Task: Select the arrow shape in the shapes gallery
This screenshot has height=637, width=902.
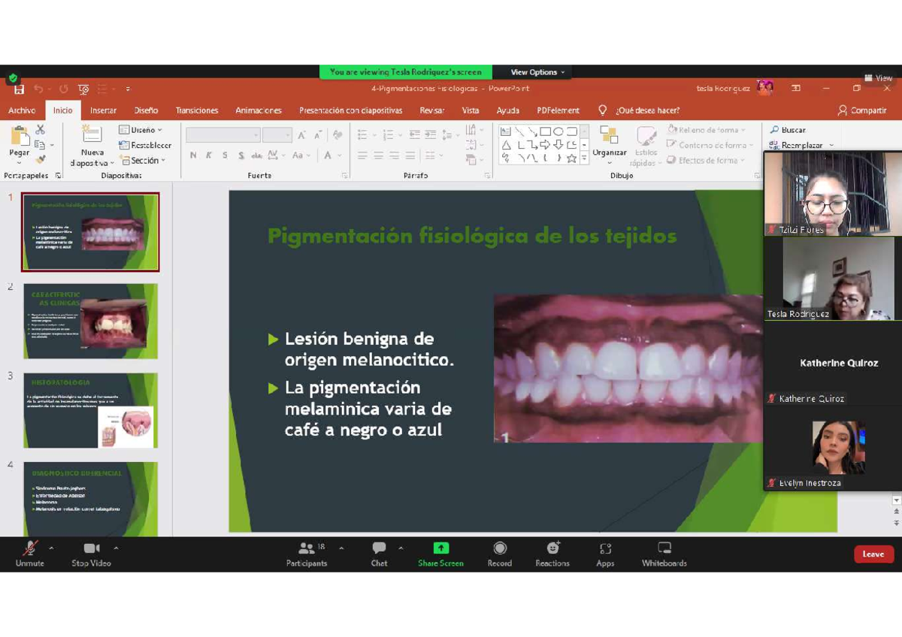Action: coord(546,144)
